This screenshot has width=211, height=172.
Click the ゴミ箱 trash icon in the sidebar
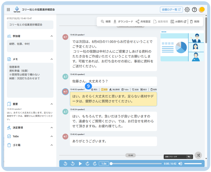(9, 145)
